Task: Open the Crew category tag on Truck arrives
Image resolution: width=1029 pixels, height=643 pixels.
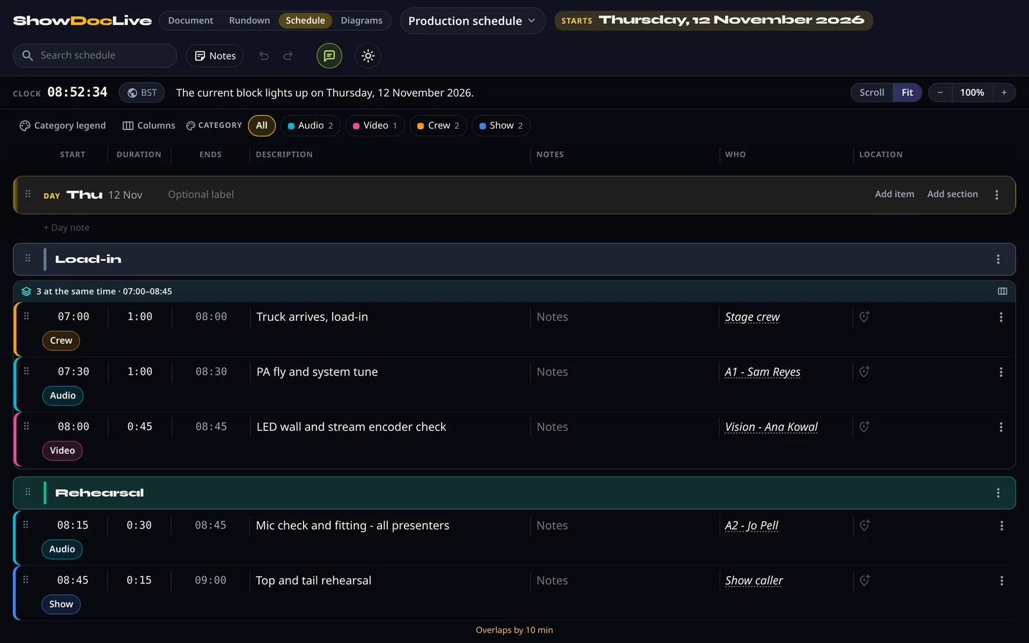Action: click(x=61, y=340)
